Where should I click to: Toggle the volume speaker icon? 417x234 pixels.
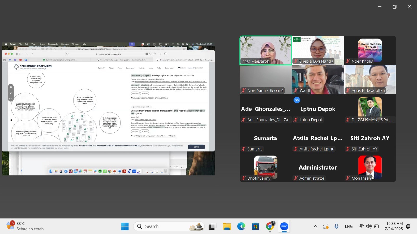coord(369,226)
